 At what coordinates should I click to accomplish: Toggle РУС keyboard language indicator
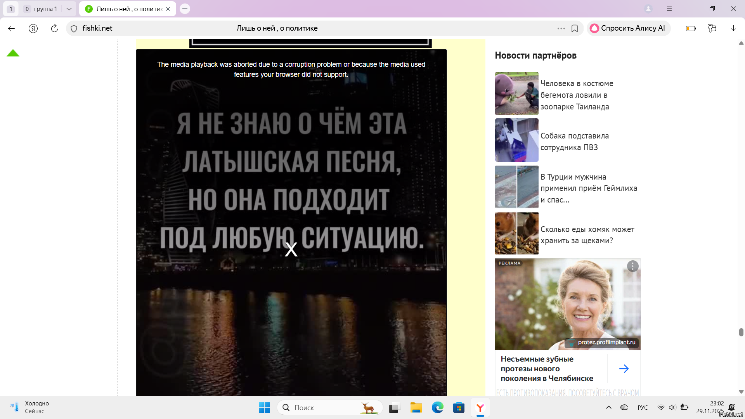[x=643, y=407]
